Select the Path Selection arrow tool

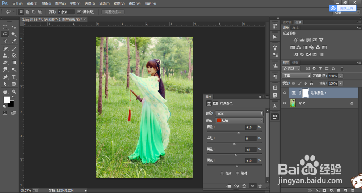click(x=5, y=84)
